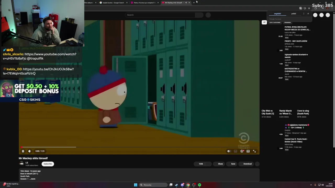Click the search submit button
This screenshot has width=335, height=188.
[x=199, y=15]
